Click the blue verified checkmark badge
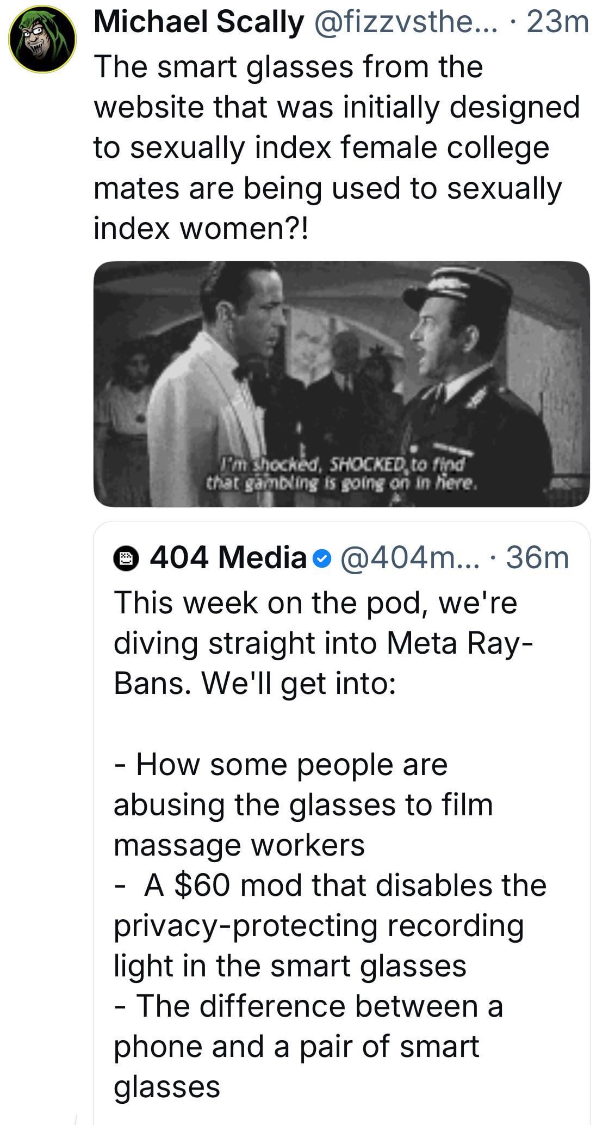This screenshot has height=1125, width=615. tap(322, 558)
